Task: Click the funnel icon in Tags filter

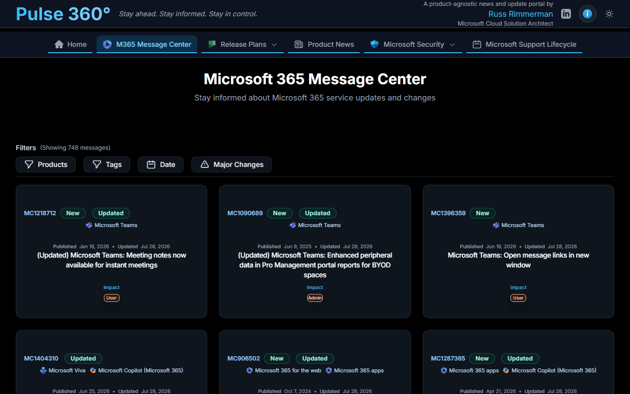Action: click(97, 164)
